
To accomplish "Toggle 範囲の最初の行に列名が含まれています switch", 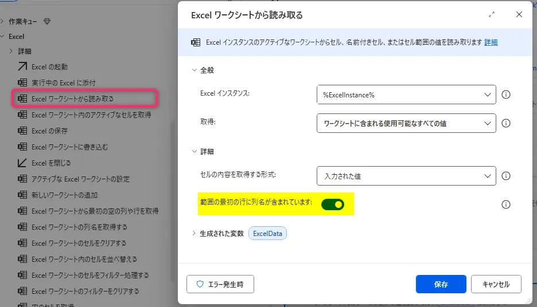I will 333,204.
